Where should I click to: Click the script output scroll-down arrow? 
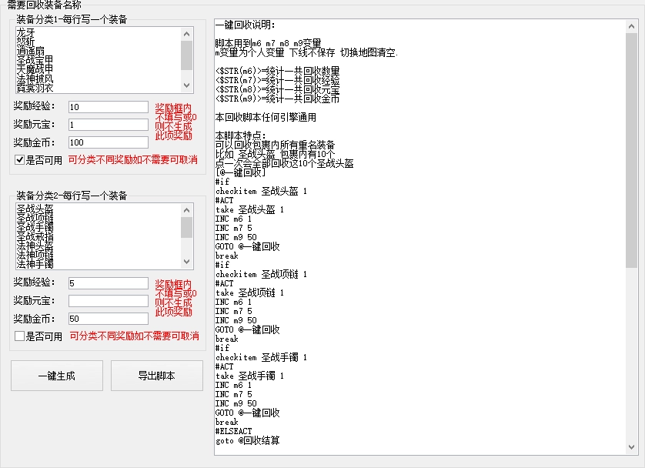tap(631, 446)
